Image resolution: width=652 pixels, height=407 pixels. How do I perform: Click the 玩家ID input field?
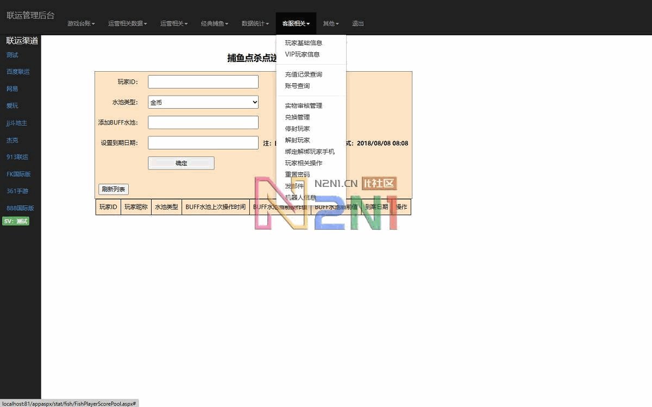pyautogui.click(x=203, y=82)
